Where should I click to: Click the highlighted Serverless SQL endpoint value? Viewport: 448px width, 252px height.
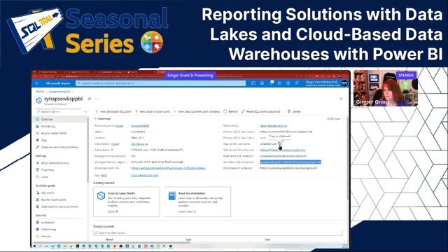290,162
